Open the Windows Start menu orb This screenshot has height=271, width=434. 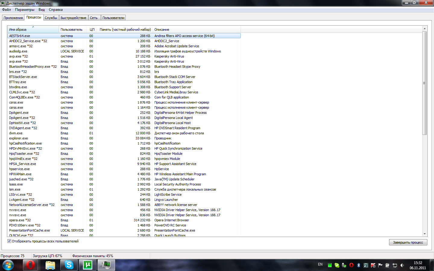[8, 265]
